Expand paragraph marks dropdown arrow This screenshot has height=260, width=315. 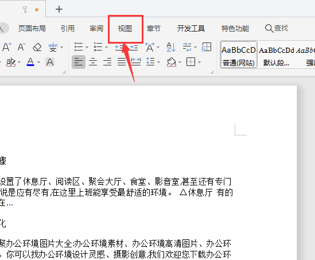point(195,48)
